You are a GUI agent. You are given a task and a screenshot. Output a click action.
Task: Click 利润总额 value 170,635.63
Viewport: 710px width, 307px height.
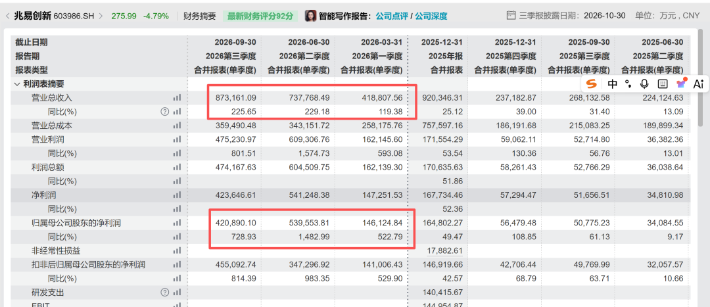point(442,167)
